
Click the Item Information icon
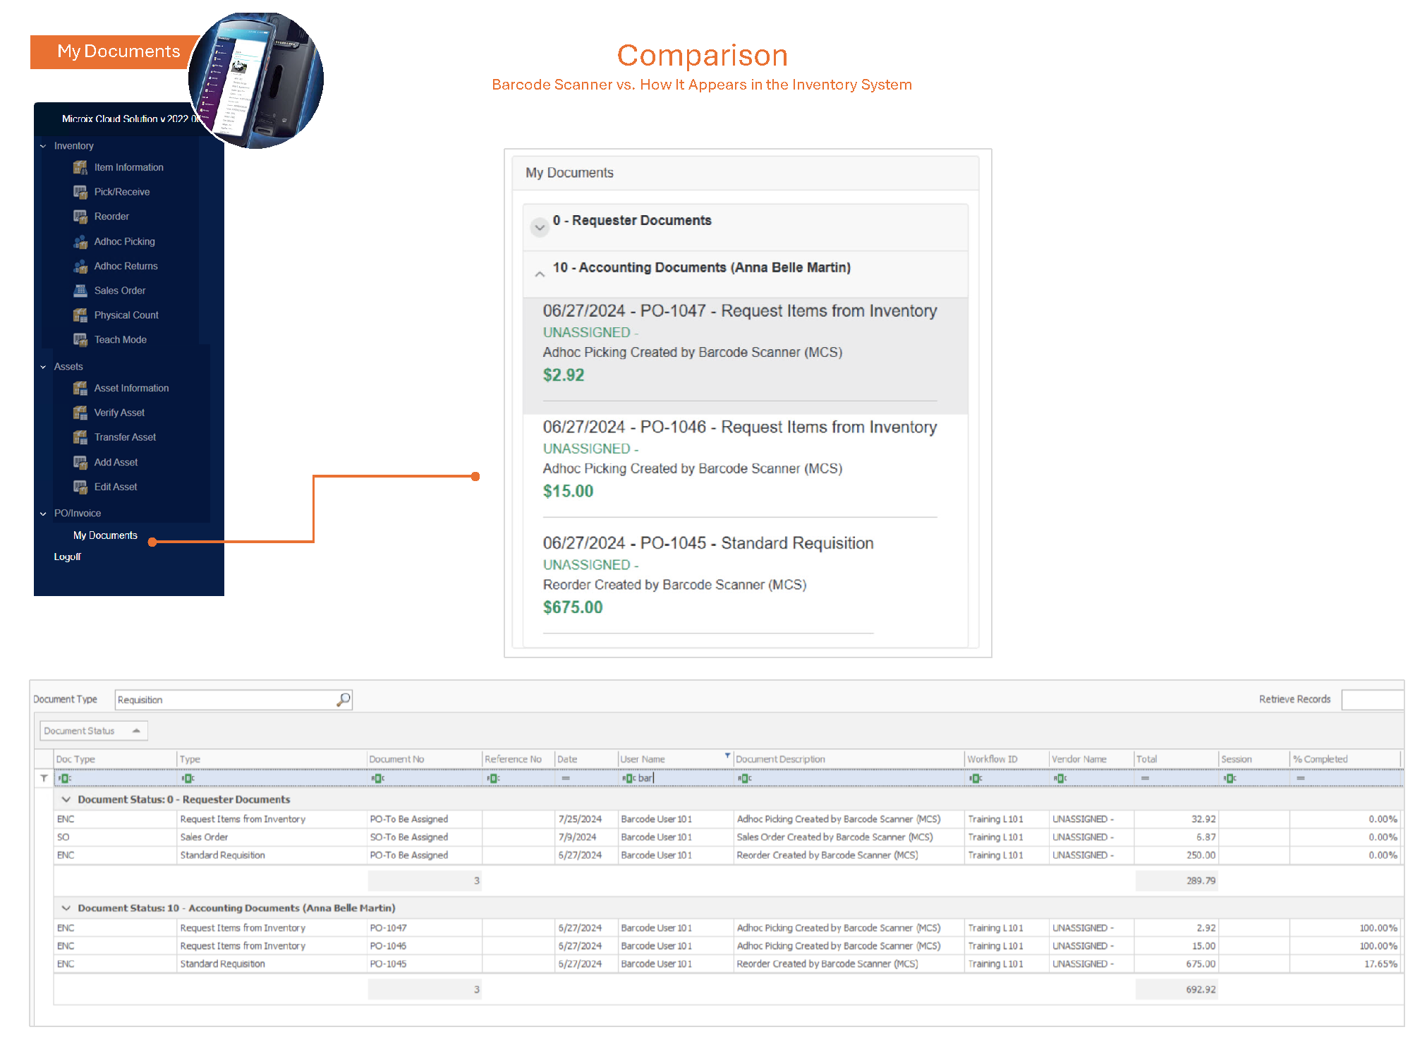(x=80, y=167)
